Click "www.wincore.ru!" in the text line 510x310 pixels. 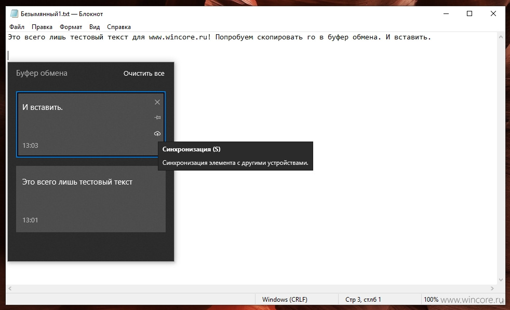point(180,37)
